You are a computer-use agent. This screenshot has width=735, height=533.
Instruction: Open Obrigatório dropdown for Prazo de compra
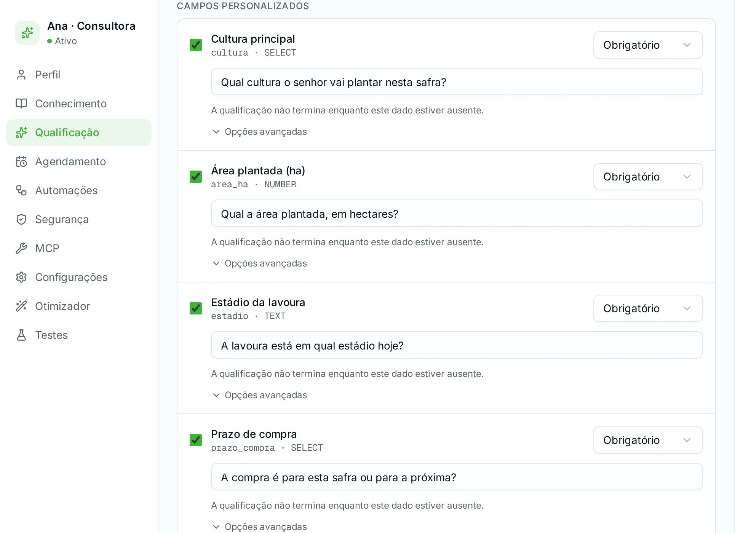(x=648, y=440)
